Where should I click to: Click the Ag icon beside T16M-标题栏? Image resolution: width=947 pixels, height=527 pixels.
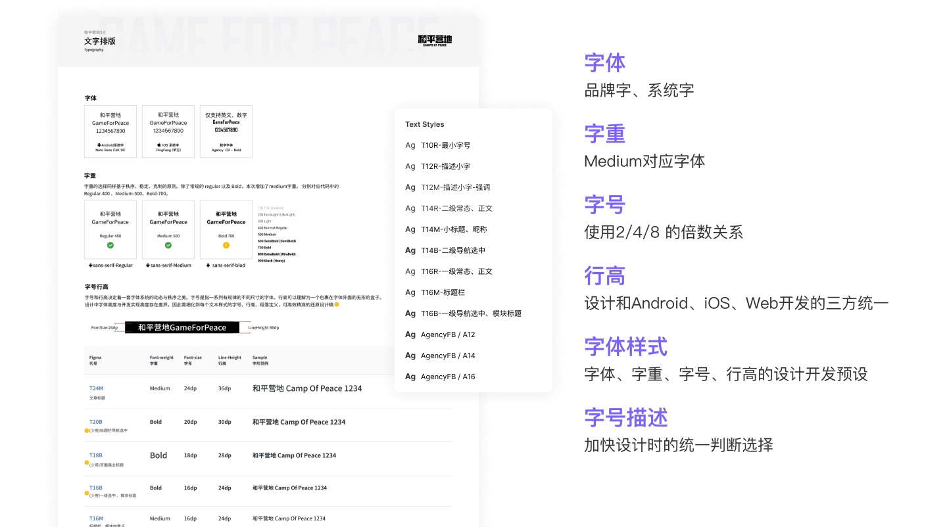point(410,292)
